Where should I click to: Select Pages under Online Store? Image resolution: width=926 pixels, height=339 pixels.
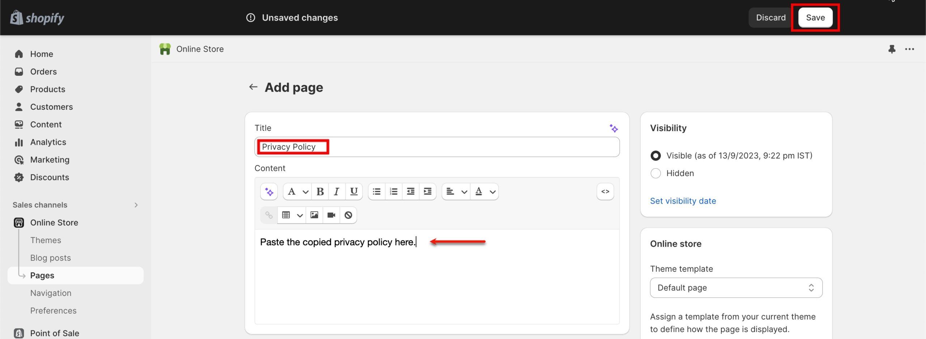point(76,275)
